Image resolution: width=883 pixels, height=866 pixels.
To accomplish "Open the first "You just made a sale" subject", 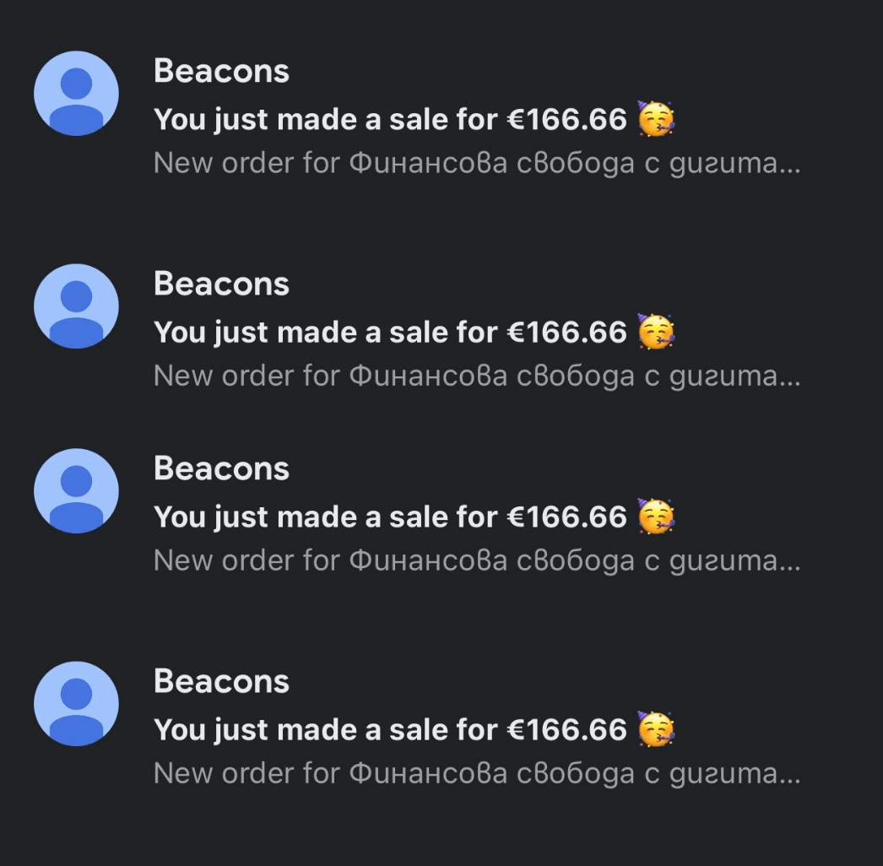I will [390, 121].
